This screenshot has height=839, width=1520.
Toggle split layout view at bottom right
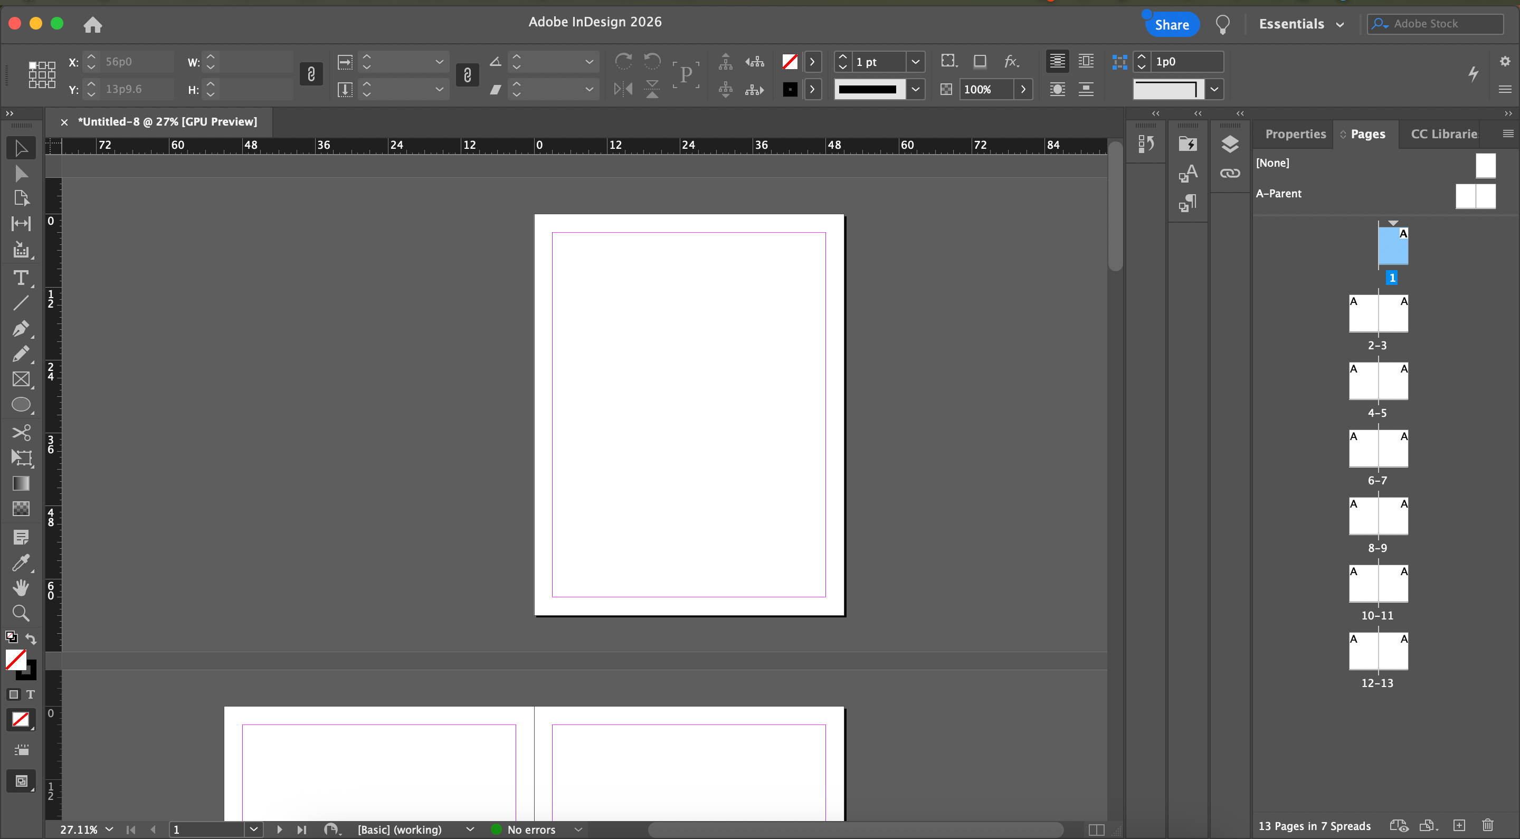coord(1096,830)
